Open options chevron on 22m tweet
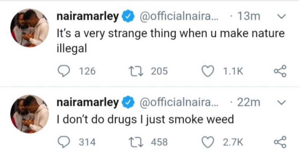Image resolution: width=300 pixels, height=159 pixels. [281, 103]
